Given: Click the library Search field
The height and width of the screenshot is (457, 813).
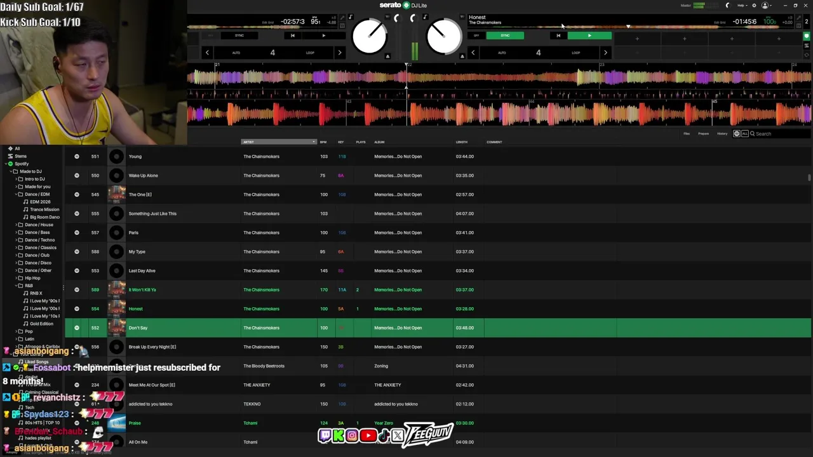Looking at the screenshot, I should click(x=780, y=134).
